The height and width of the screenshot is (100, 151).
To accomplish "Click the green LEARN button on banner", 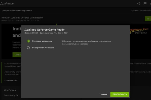I will tap(17, 55).
